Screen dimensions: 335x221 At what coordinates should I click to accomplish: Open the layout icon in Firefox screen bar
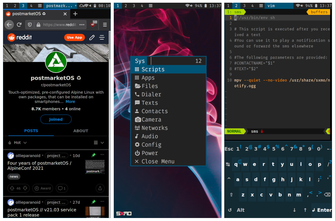40,6
